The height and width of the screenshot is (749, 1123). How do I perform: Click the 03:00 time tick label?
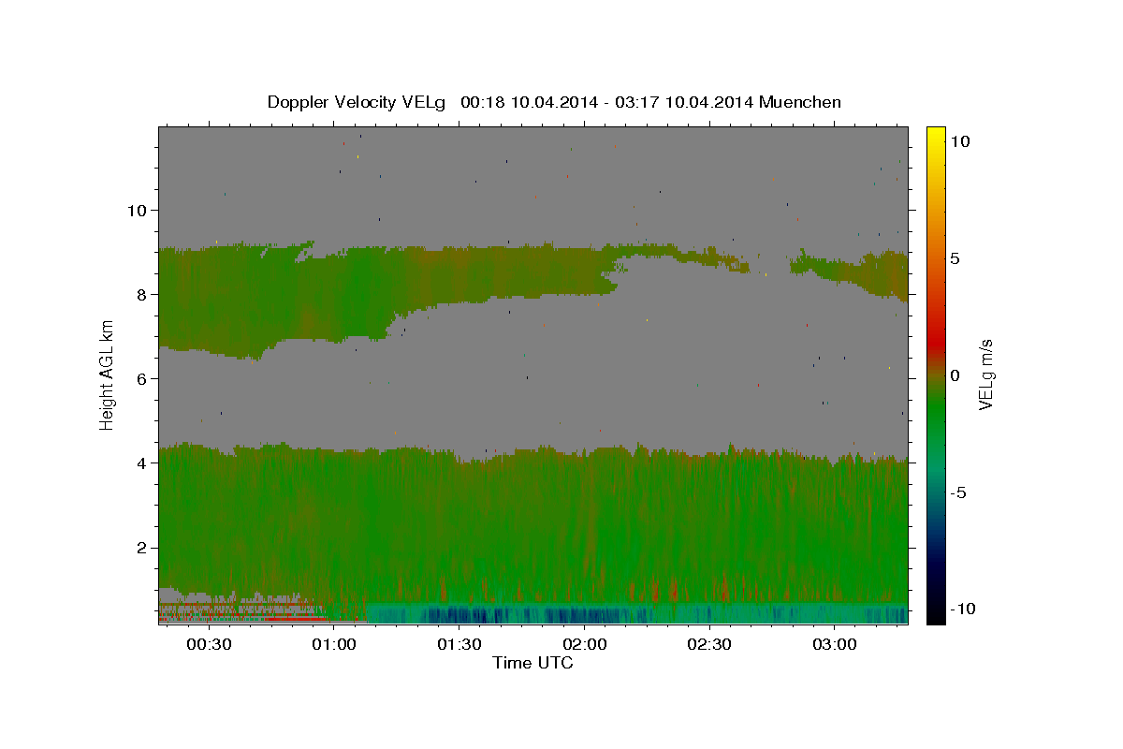(x=835, y=645)
